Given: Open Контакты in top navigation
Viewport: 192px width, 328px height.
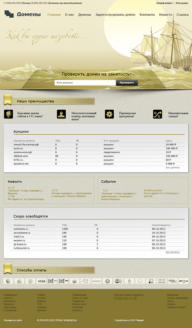Looking at the screenshot, I should pos(147,15).
